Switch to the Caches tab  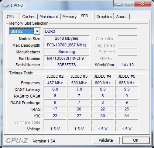coord(29,17)
